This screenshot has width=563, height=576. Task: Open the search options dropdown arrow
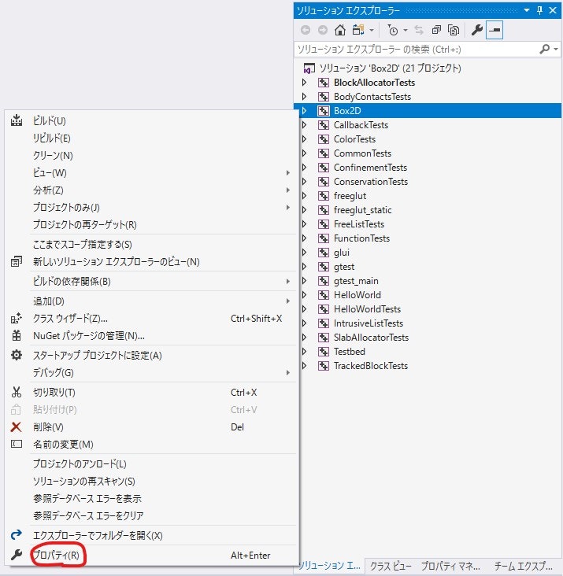556,50
